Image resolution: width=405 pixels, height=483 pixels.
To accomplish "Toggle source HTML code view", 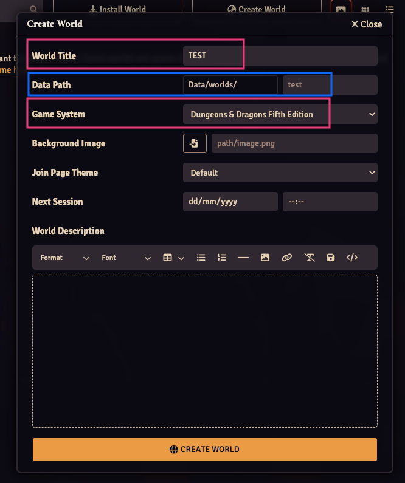I will (352, 258).
